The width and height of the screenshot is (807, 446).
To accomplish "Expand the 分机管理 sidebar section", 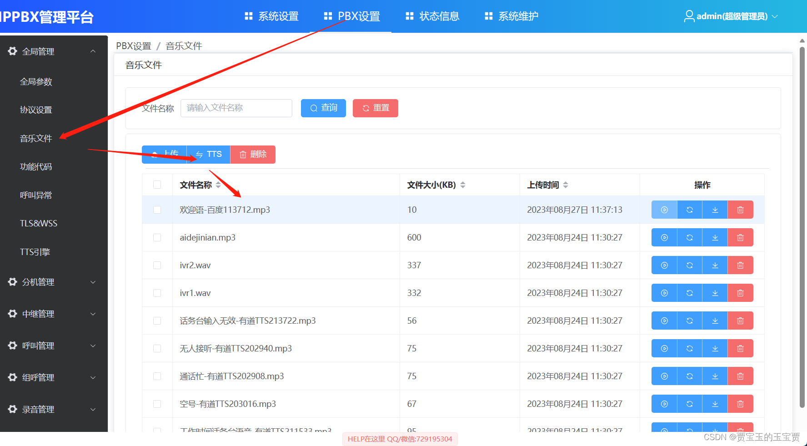I will click(x=54, y=282).
